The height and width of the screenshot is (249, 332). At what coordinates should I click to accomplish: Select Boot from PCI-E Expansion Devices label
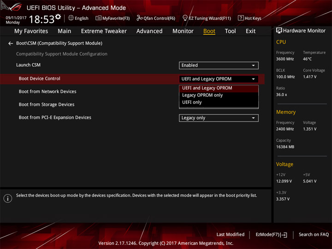55,118
